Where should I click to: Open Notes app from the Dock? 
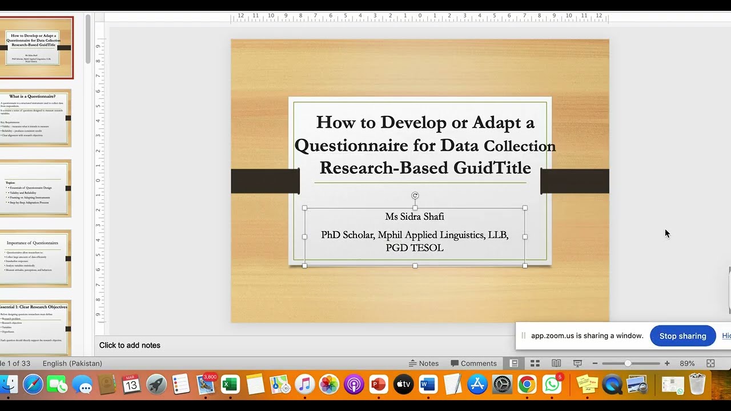255,384
